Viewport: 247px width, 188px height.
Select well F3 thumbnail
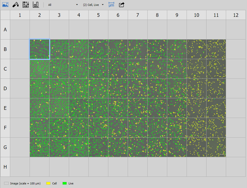59,128
